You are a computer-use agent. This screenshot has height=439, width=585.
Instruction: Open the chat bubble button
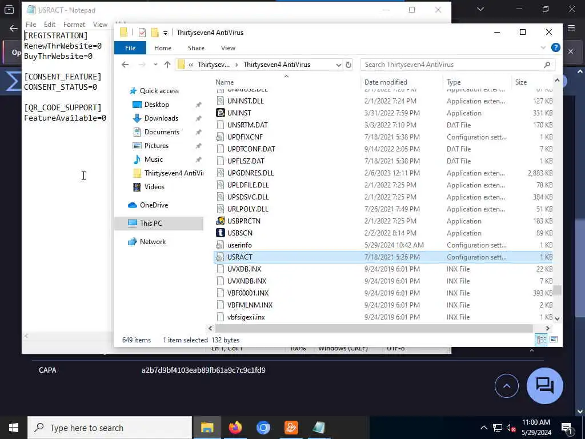click(544, 386)
